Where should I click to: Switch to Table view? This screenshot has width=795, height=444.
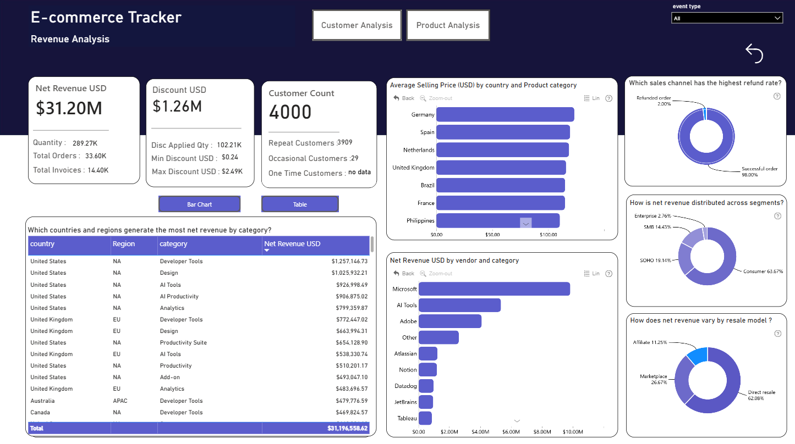click(x=300, y=204)
